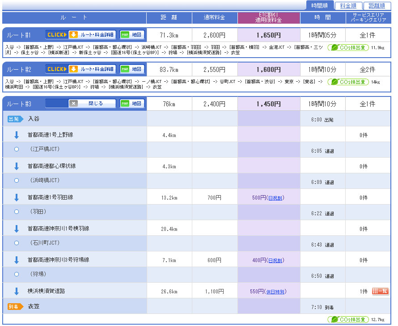Open the map for Route #3

(x=132, y=104)
